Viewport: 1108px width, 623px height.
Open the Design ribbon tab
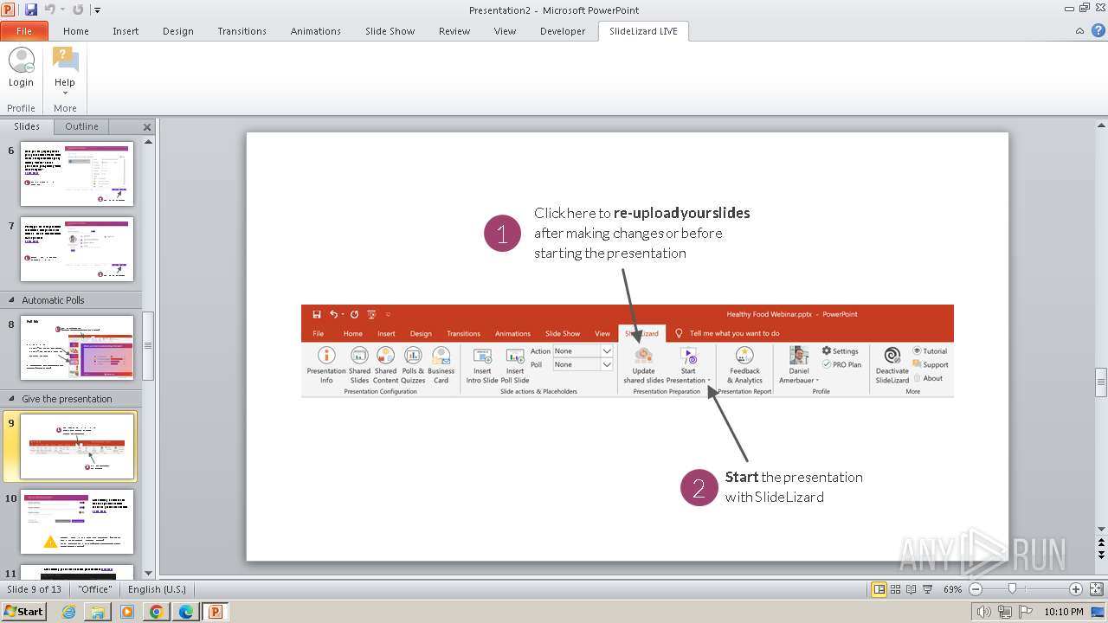178,31
